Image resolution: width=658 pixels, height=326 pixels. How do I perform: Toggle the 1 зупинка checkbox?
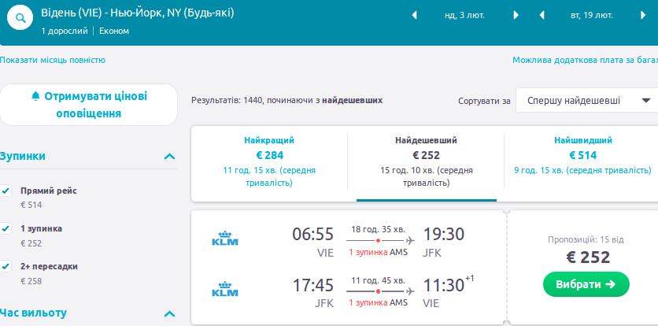pos(6,228)
